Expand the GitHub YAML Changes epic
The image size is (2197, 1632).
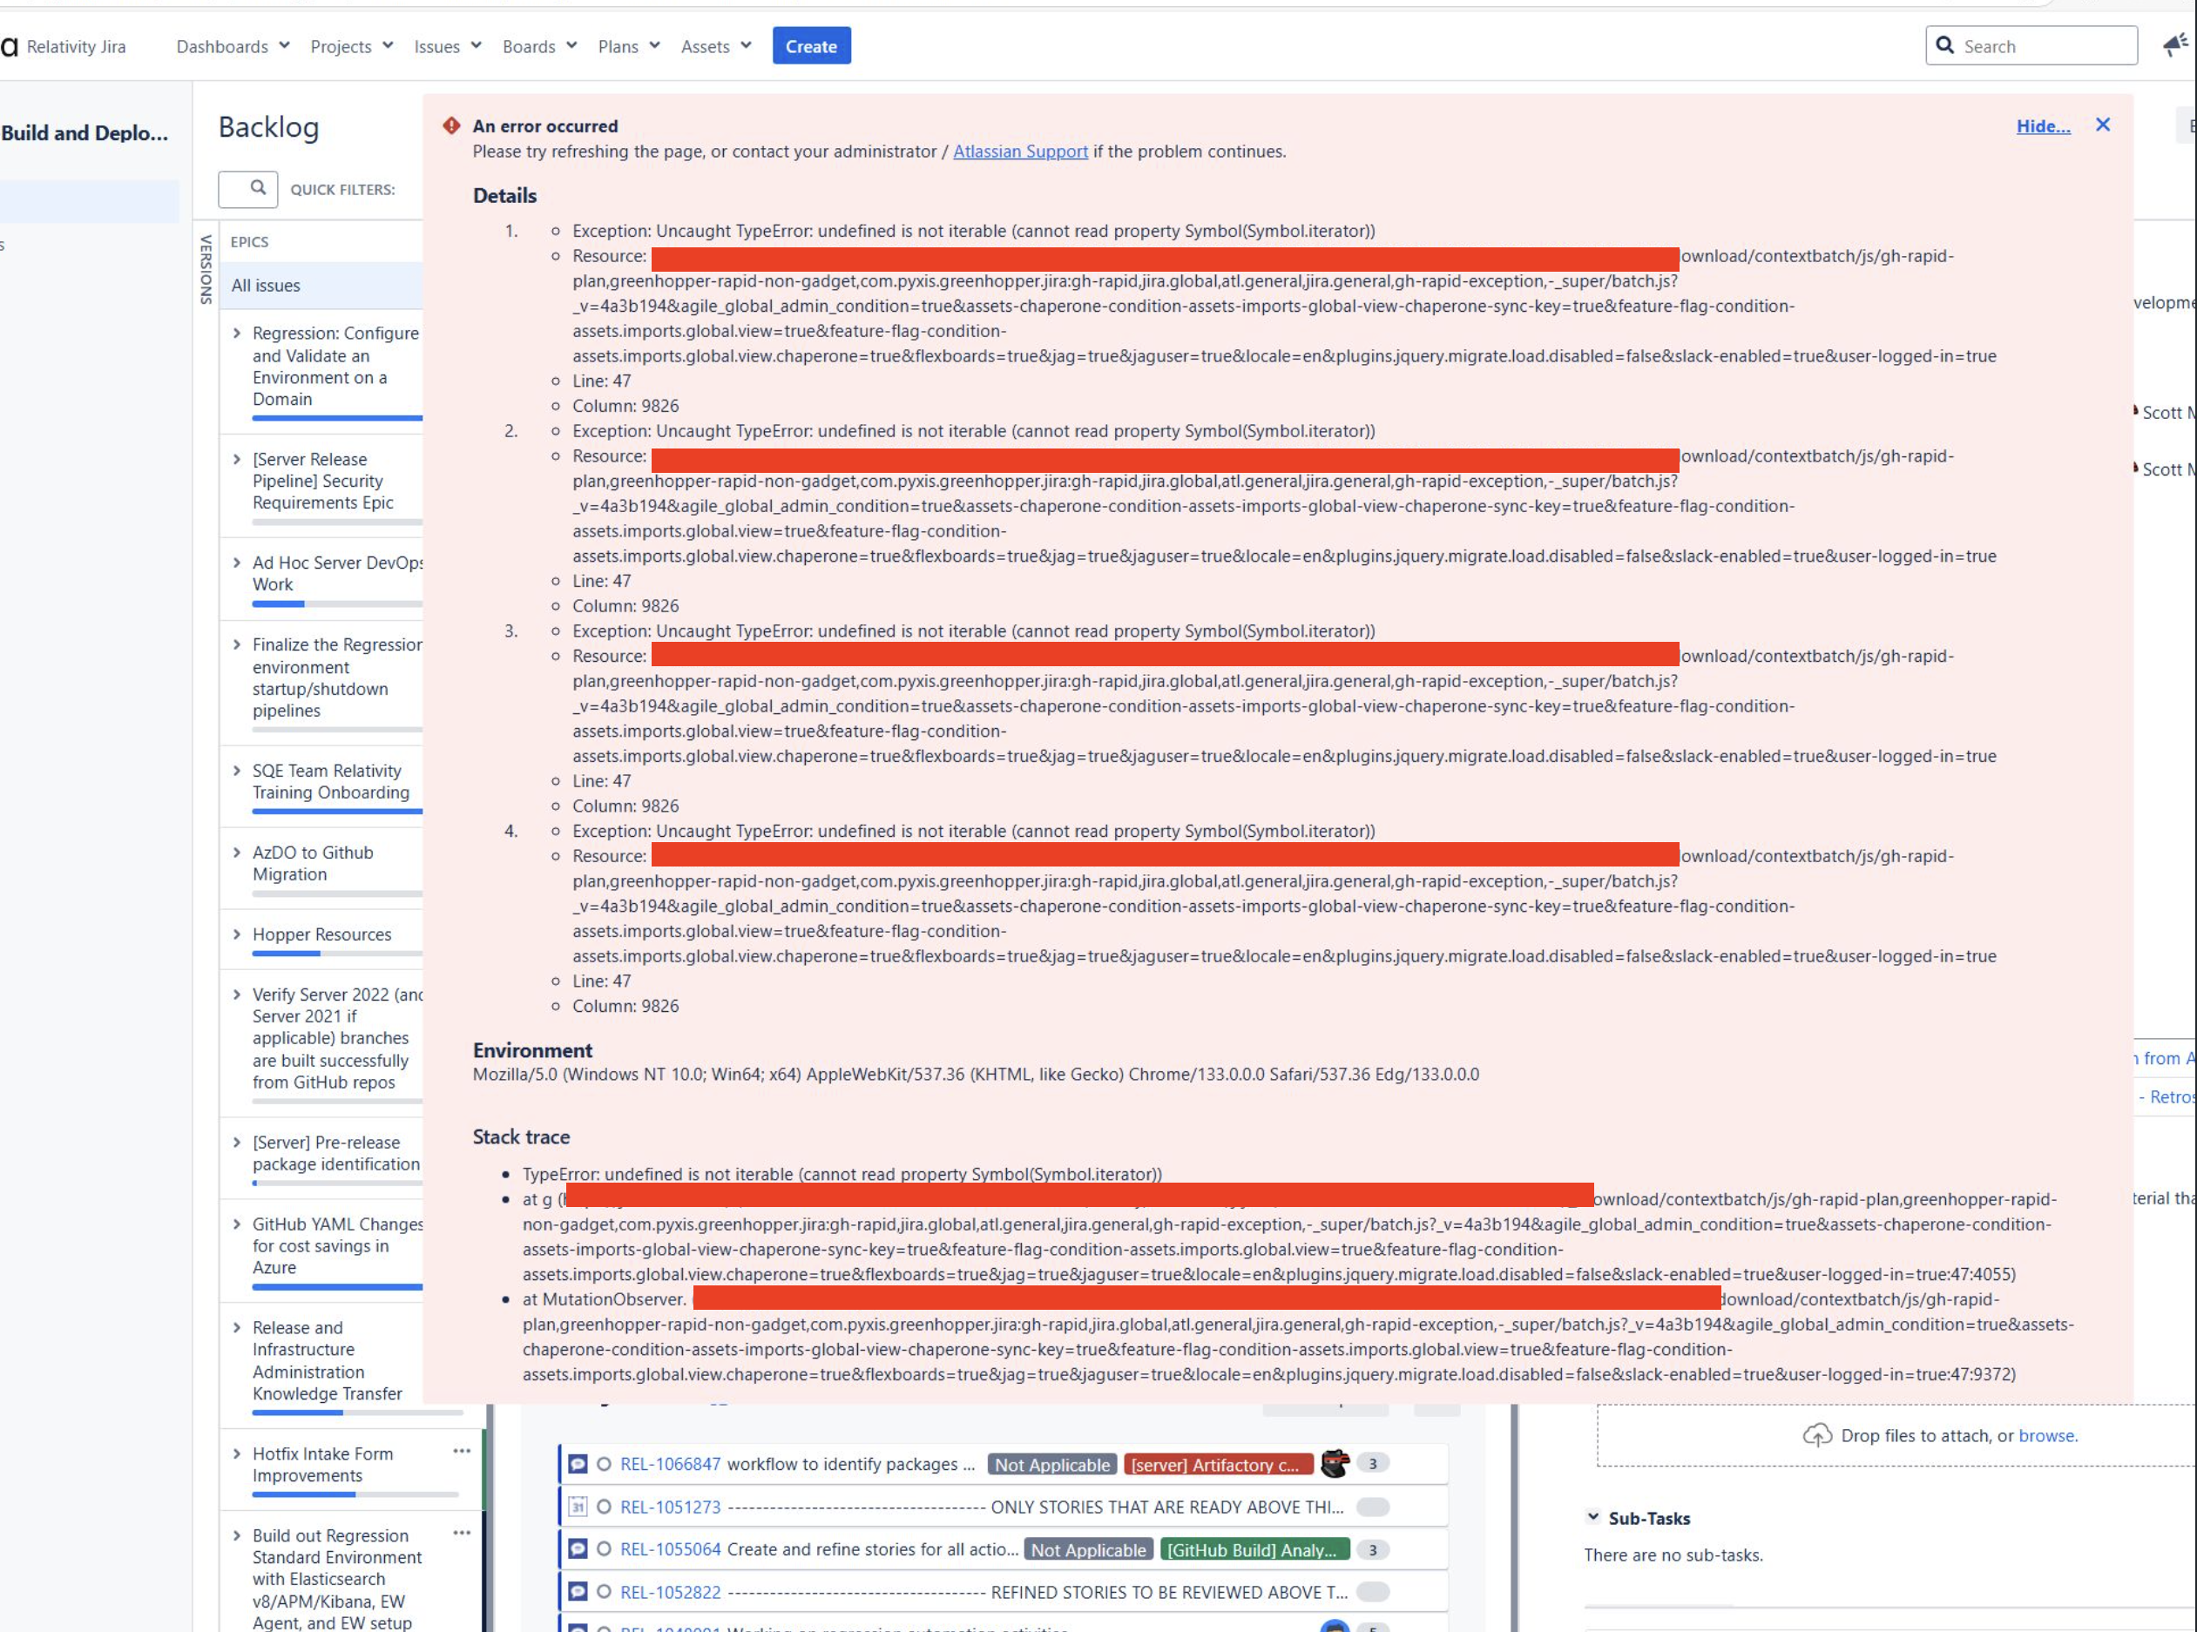pyautogui.click(x=236, y=1224)
